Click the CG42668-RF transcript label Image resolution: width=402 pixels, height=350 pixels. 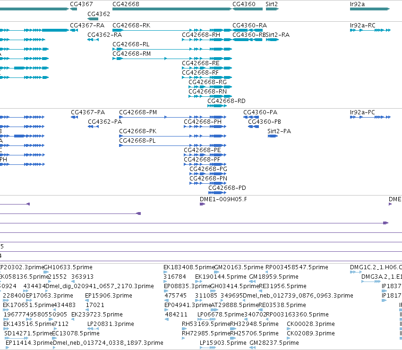click(x=200, y=73)
